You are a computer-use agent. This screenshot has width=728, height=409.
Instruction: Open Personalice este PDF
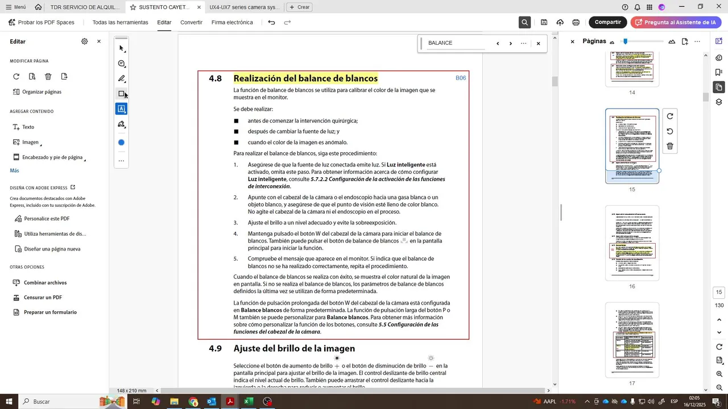42,219
